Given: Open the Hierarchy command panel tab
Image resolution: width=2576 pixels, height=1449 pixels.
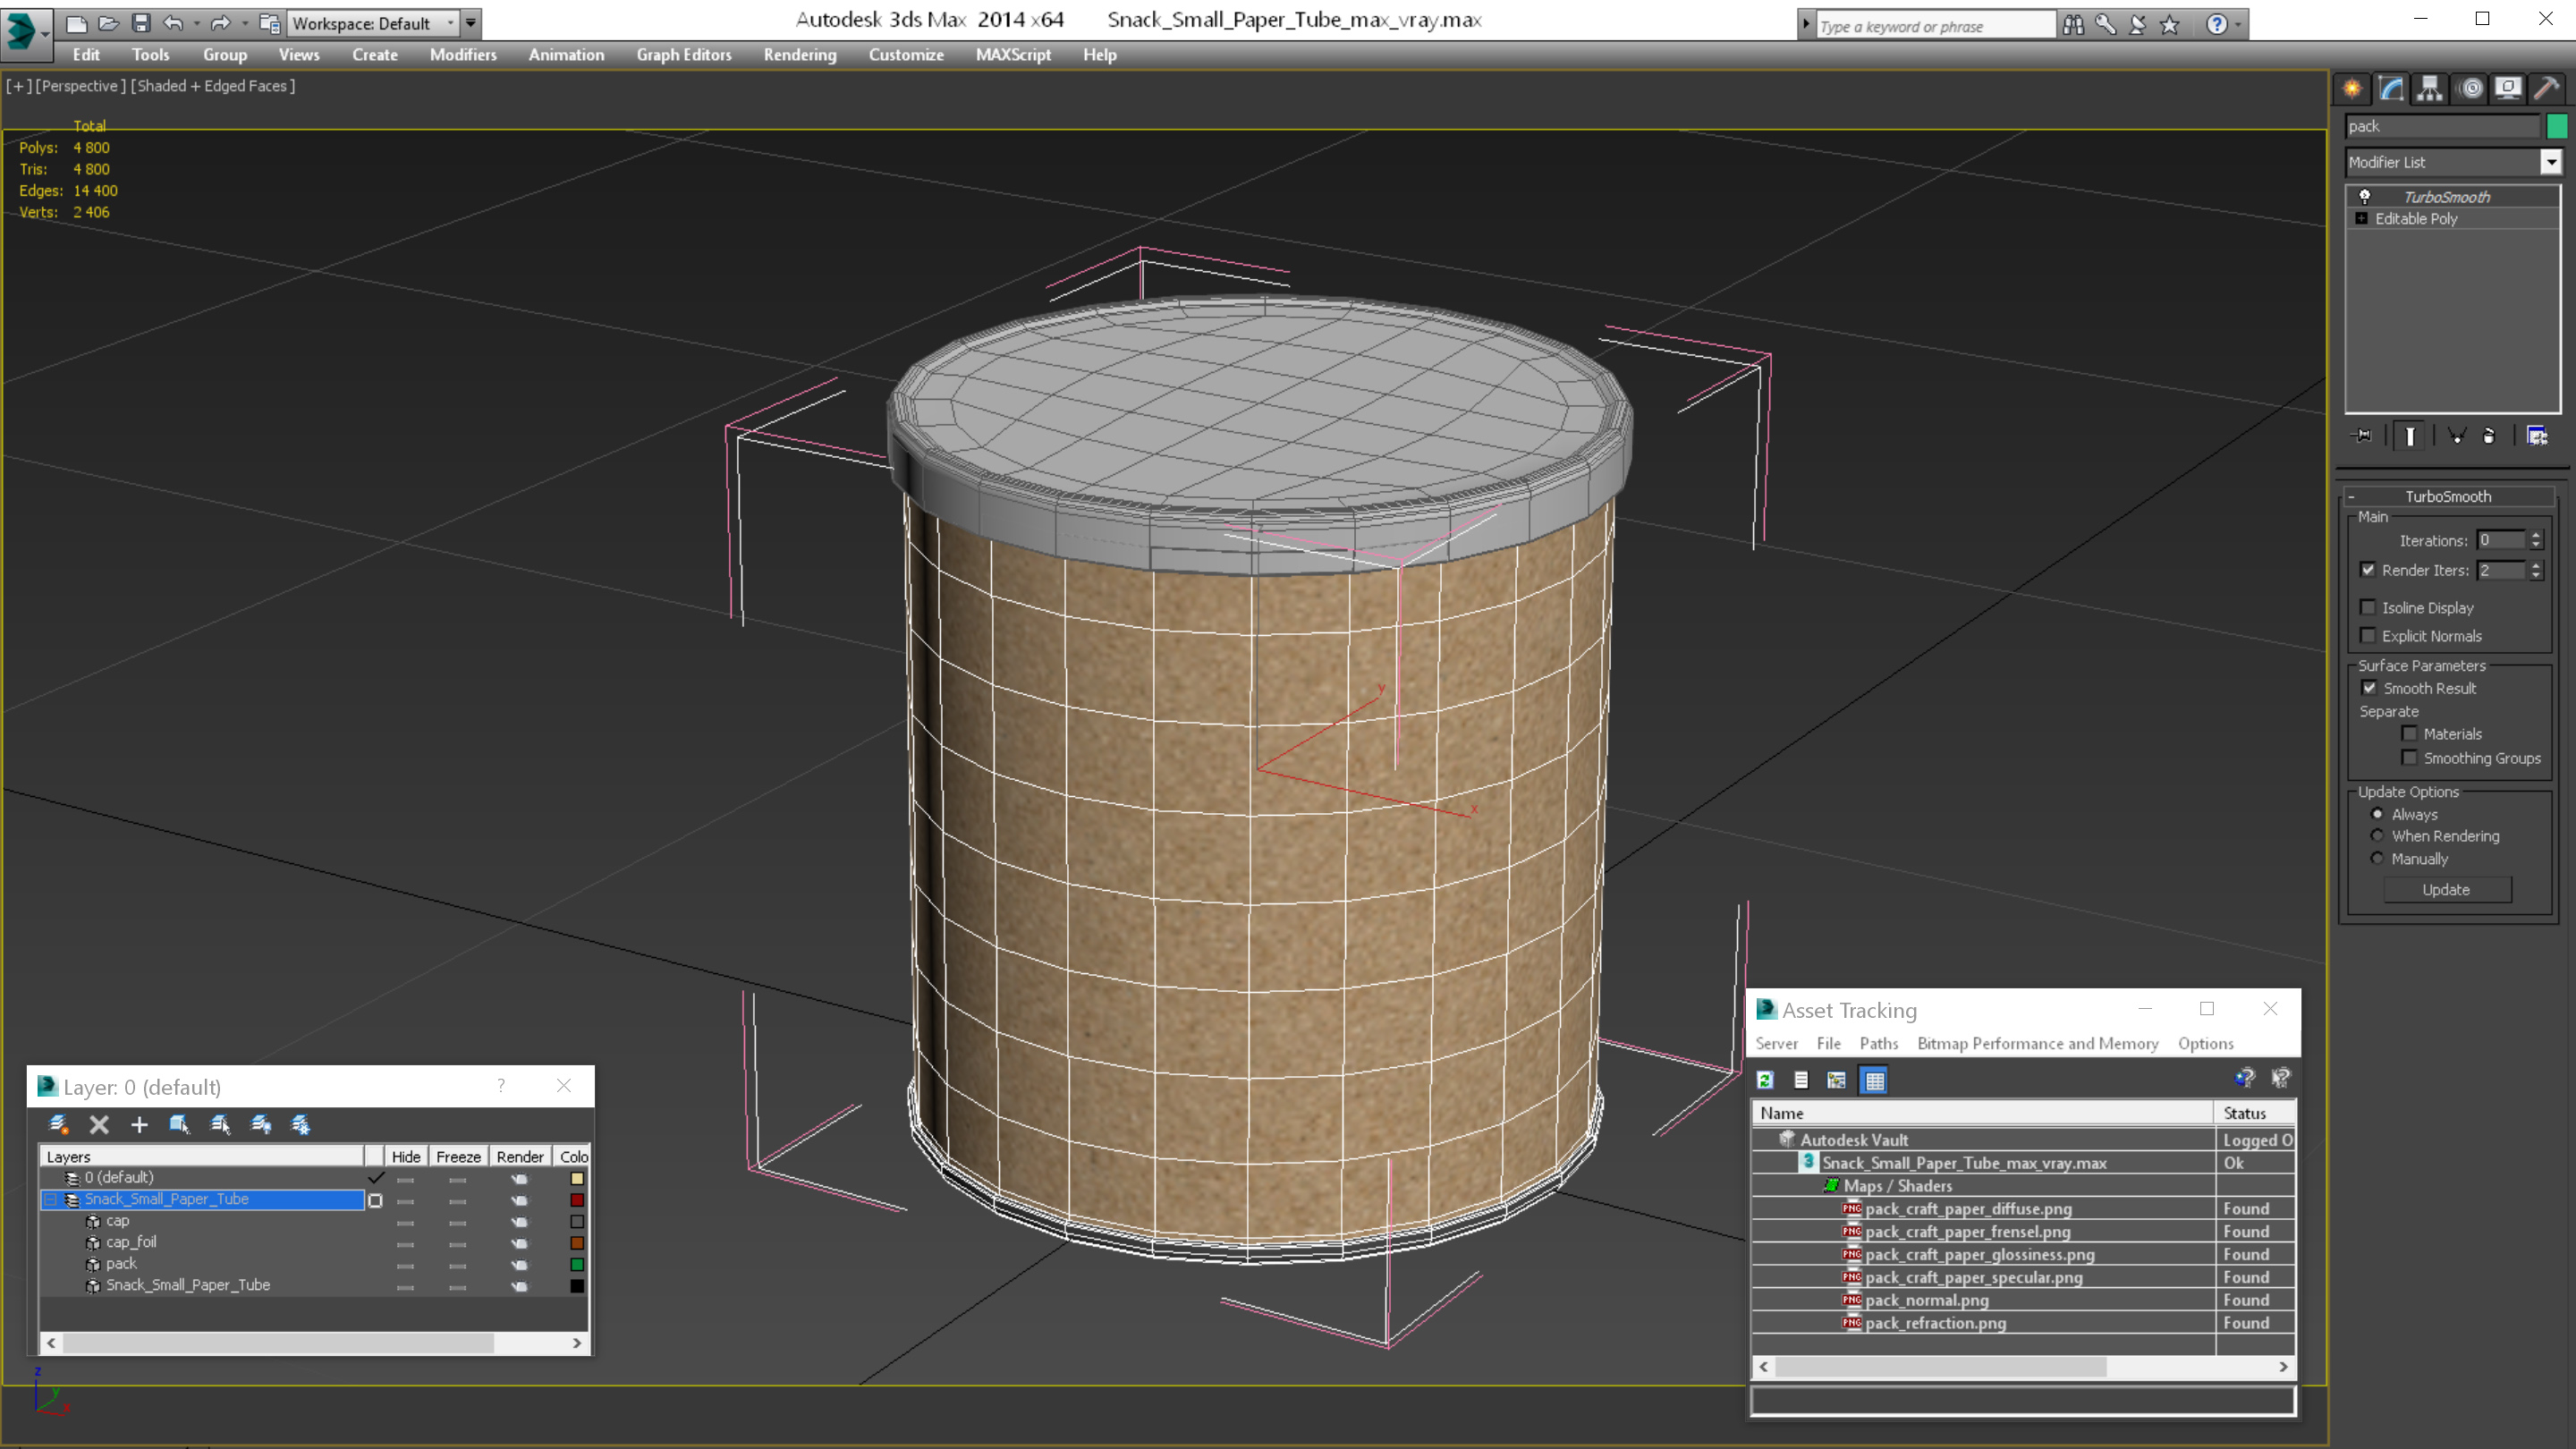Looking at the screenshot, I should pos(2430,89).
